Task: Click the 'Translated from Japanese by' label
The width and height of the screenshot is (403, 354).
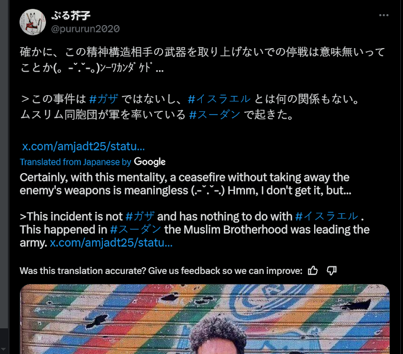Action: (x=76, y=162)
